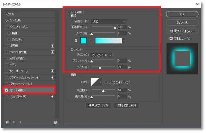206x133 pixels.
Task: Click the OK button
Action: pyautogui.click(x=182, y=14)
